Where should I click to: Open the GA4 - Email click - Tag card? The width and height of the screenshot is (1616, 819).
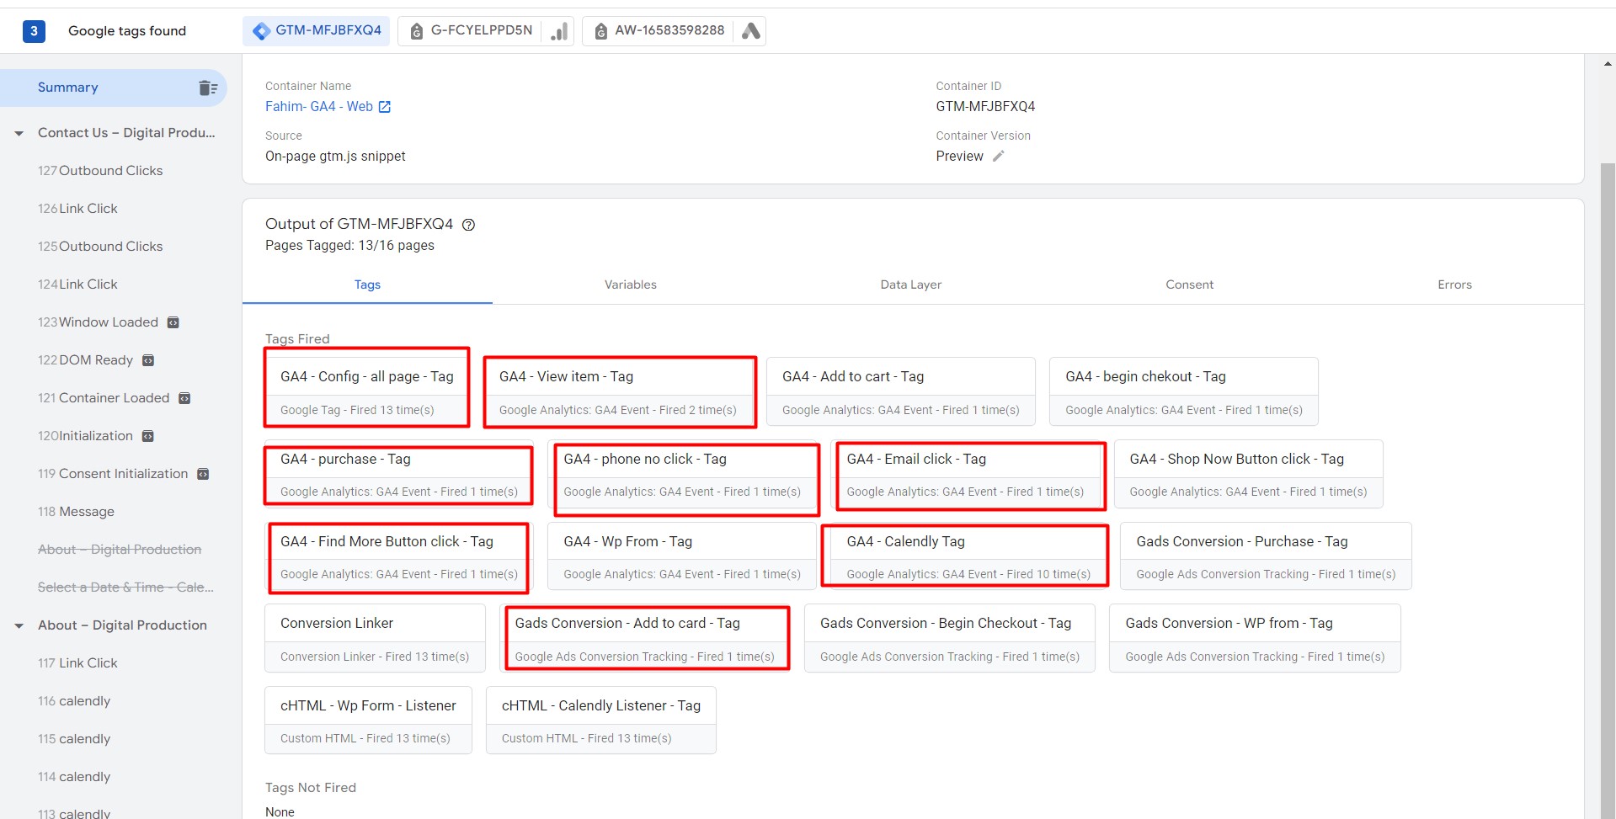pos(965,475)
